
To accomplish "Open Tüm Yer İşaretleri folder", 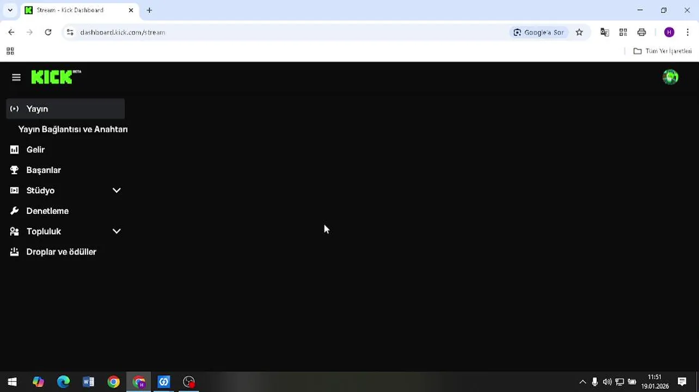I will pyautogui.click(x=663, y=51).
